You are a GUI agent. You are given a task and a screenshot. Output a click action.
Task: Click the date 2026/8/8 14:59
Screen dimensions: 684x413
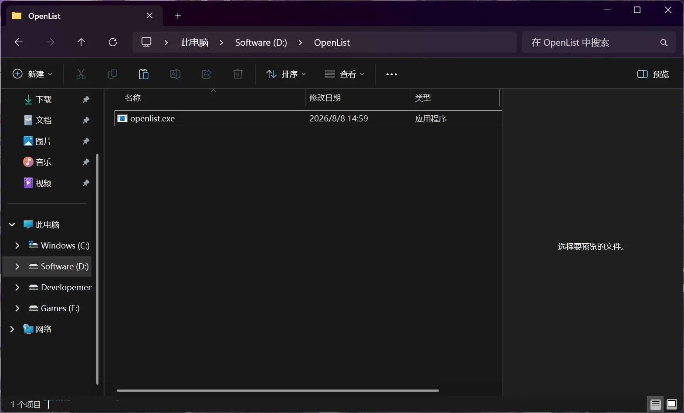coord(339,118)
